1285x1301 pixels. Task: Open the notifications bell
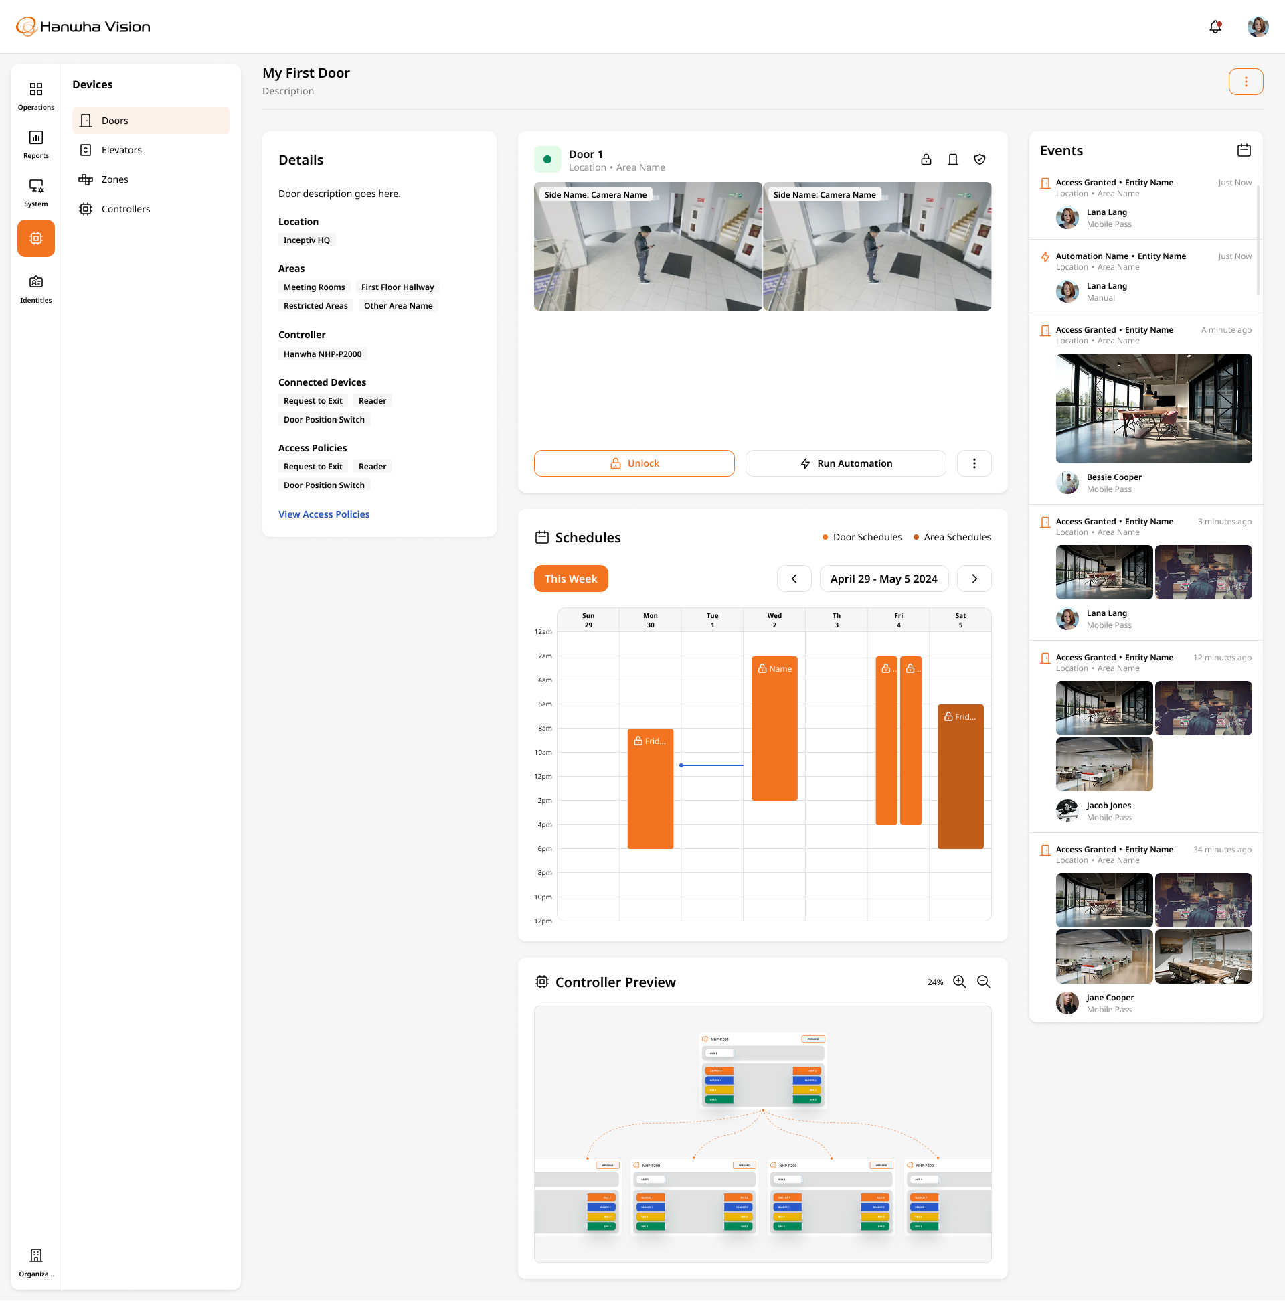coord(1215,27)
